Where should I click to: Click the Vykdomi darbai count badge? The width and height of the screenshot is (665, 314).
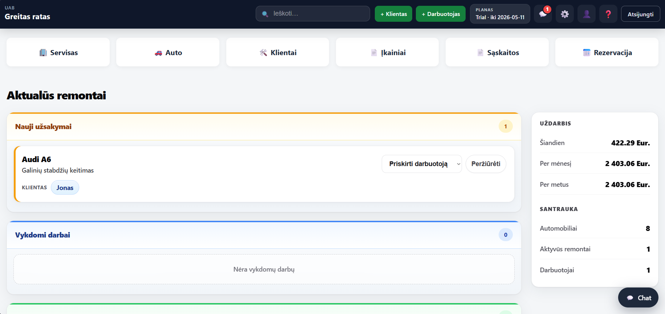(x=506, y=235)
